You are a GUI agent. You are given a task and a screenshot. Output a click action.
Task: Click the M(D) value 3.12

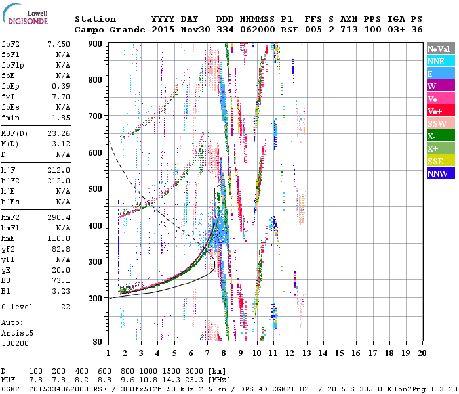pyautogui.click(x=61, y=144)
